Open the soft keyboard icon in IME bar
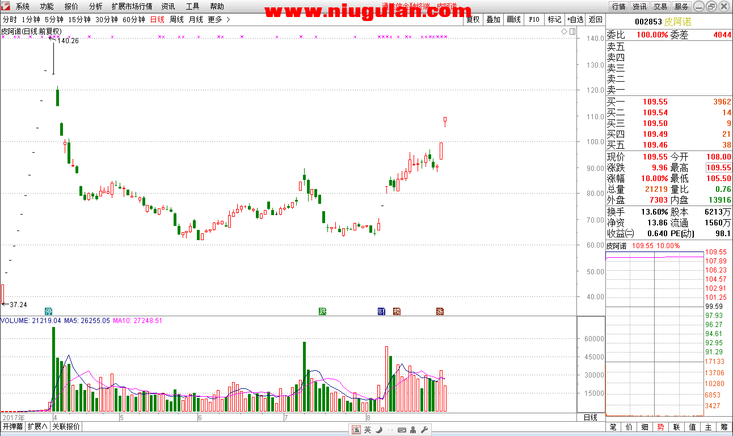Viewport: 733px width, 436px height. click(402, 430)
